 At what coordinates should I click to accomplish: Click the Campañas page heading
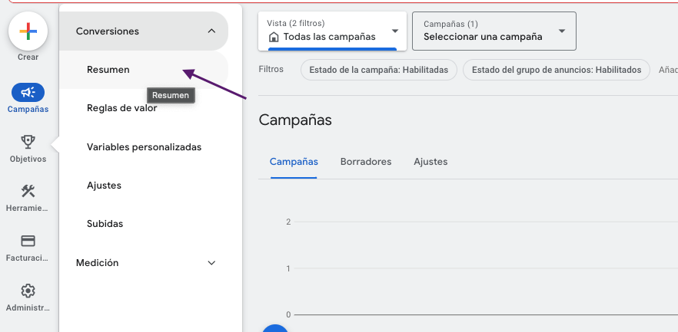coord(295,120)
